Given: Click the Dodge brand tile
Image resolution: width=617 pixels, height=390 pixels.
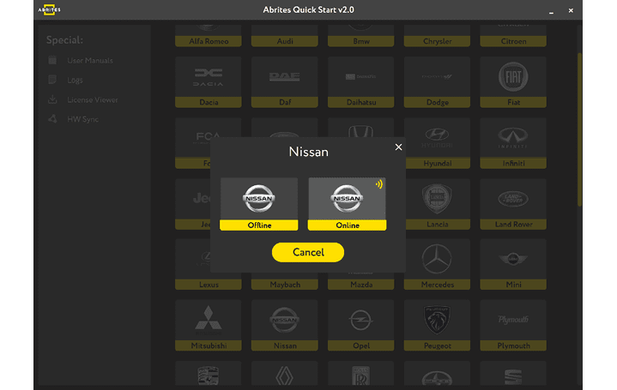Looking at the screenshot, I should pos(437,81).
